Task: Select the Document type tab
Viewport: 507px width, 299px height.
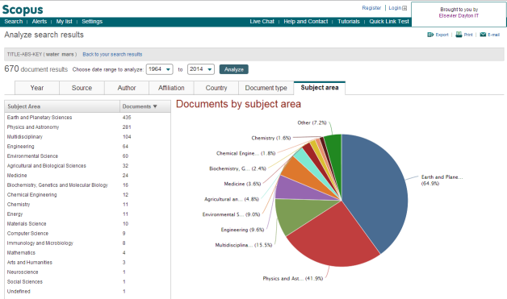Action: coord(266,88)
